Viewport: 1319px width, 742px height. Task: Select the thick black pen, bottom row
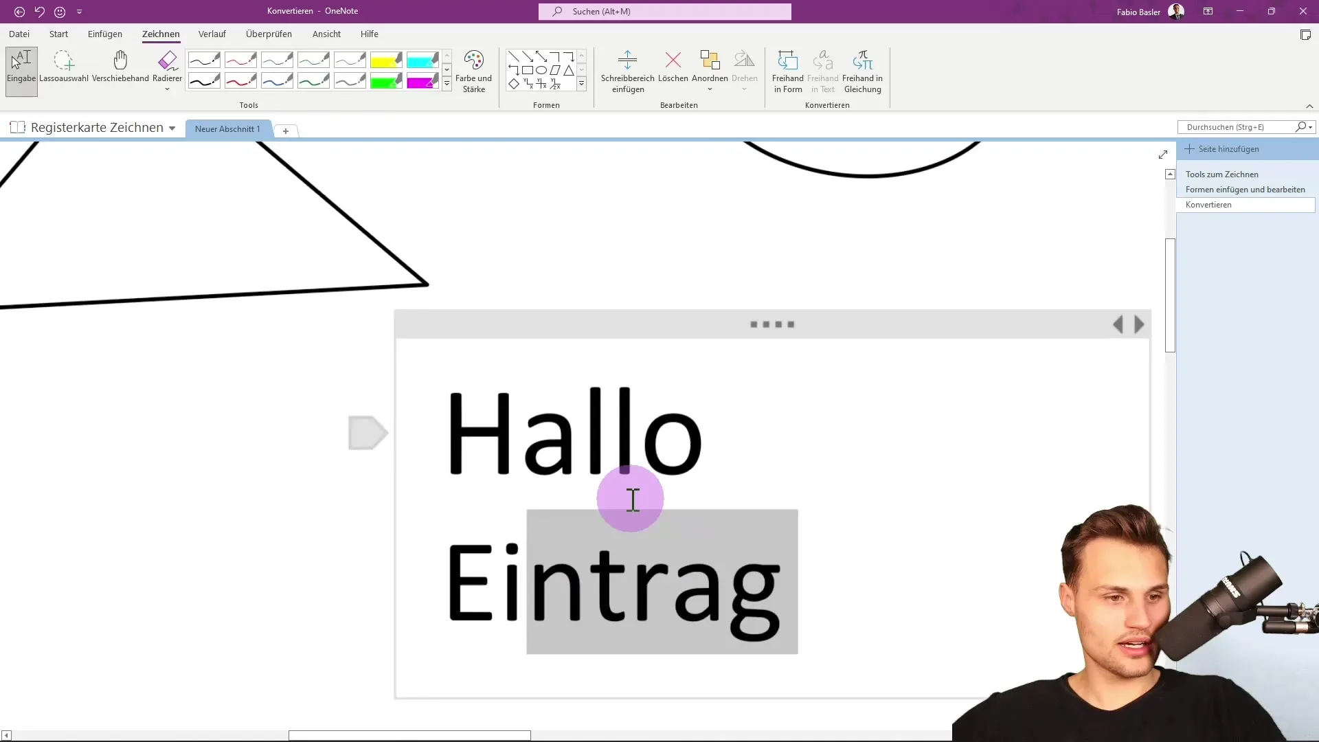pyautogui.click(x=204, y=81)
